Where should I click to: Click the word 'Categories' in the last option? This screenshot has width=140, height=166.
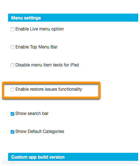click(53, 131)
